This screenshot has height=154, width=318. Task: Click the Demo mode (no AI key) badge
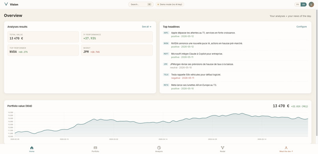(170, 4)
